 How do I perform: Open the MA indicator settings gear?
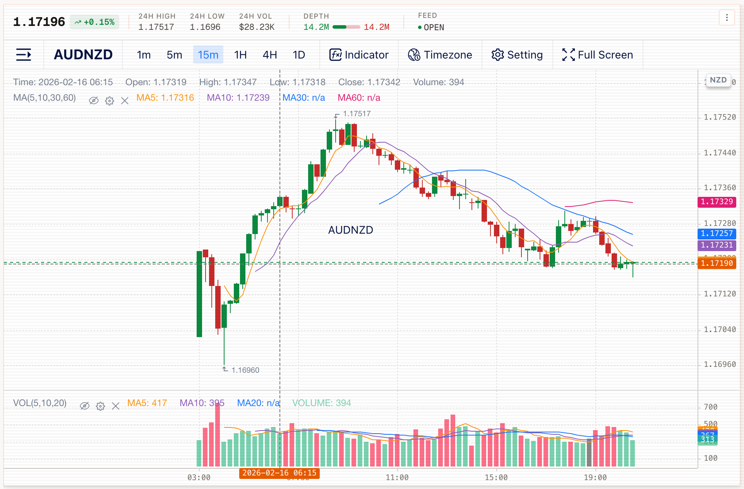[110, 100]
